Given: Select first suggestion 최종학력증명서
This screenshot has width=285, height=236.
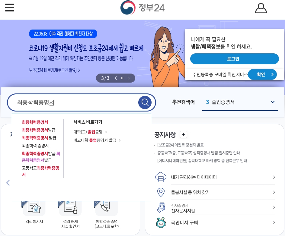Looking at the screenshot, I should click(35, 122).
